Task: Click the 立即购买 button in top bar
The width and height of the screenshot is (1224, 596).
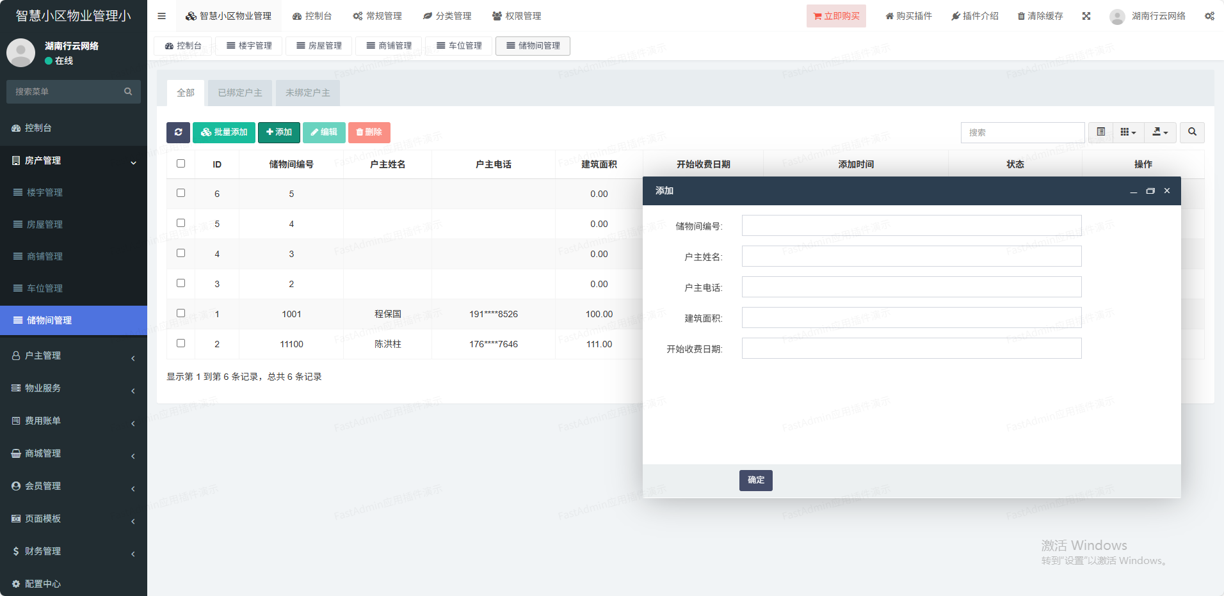Action: 836,16
